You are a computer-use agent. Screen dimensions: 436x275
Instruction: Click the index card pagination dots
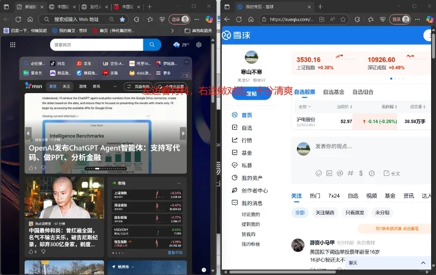[x=397, y=78]
